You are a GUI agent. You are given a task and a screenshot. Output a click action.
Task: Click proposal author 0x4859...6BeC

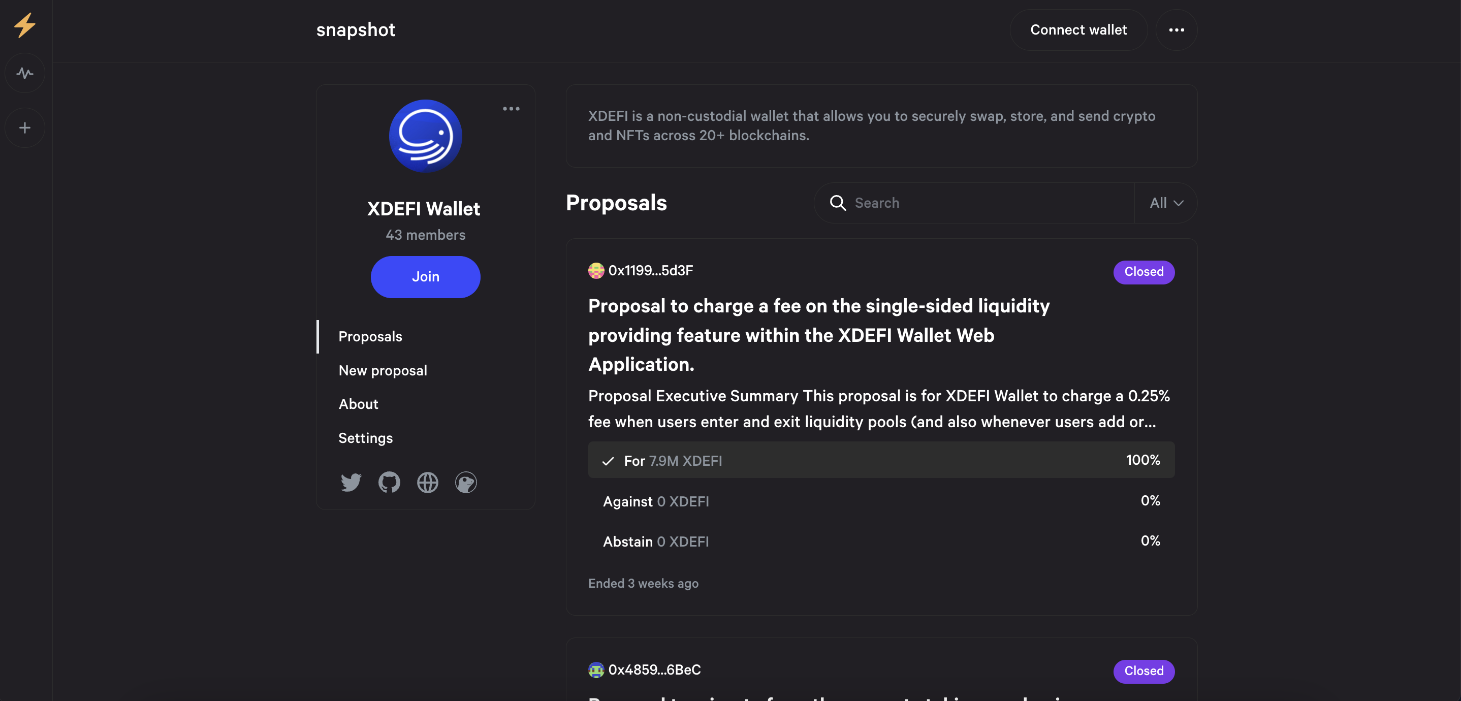pos(654,670)
